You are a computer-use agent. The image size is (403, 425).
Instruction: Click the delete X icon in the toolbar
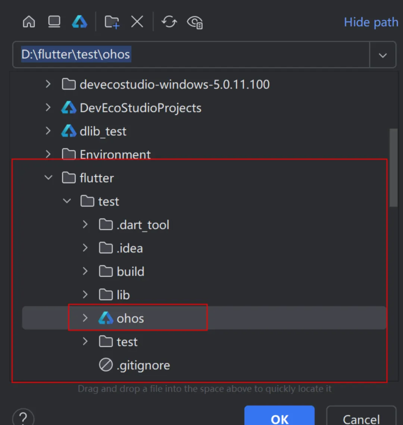(137, 21)
